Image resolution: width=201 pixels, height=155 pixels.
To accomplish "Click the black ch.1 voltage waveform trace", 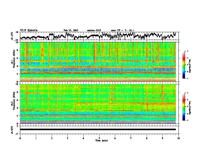I will (98, 36).
